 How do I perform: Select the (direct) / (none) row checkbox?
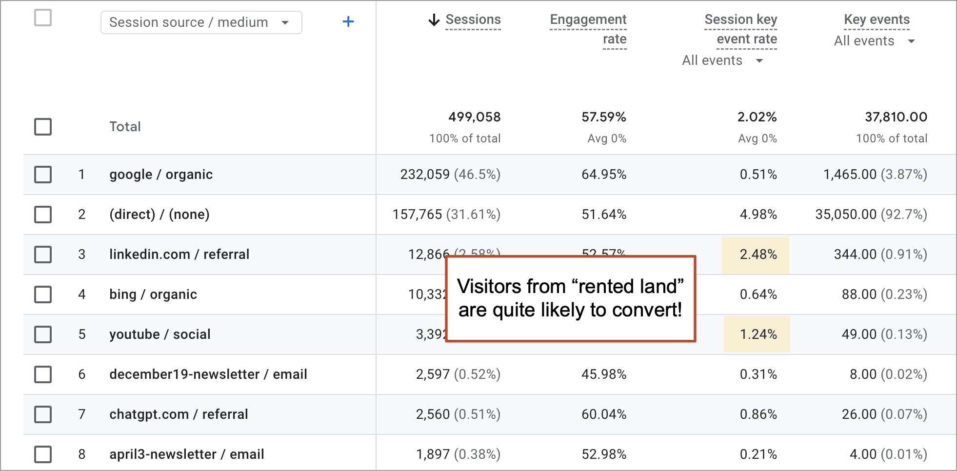point(43,215)
